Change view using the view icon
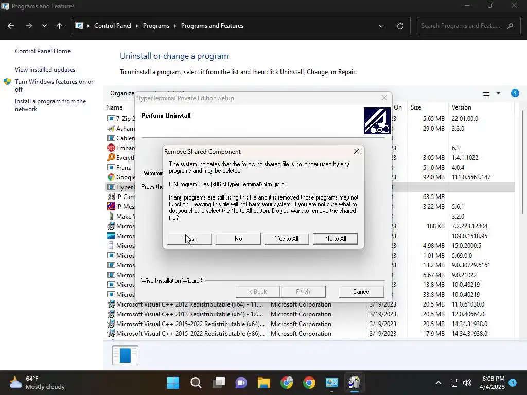This screenshot has height=395, width=527. coord(486,93)
